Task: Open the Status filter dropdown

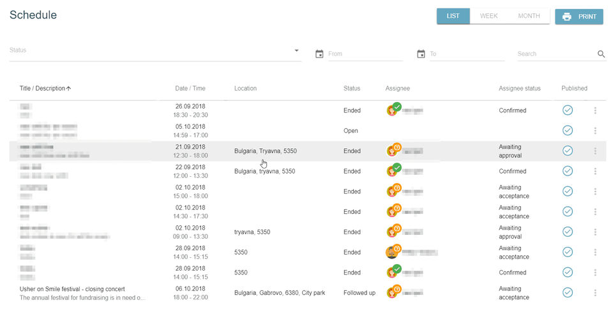Action: (x=155, y=51)
